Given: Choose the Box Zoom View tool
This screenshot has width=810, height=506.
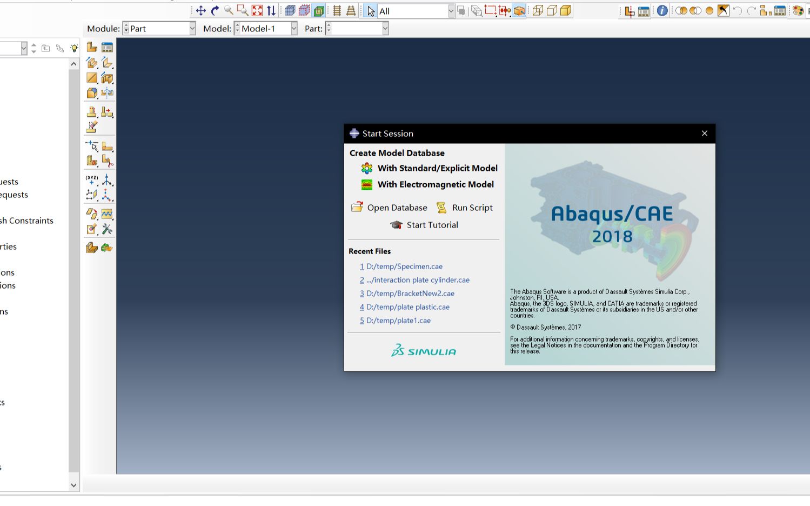Looking at the screenshot, I should pyautogui.click(x=243, y=11).
